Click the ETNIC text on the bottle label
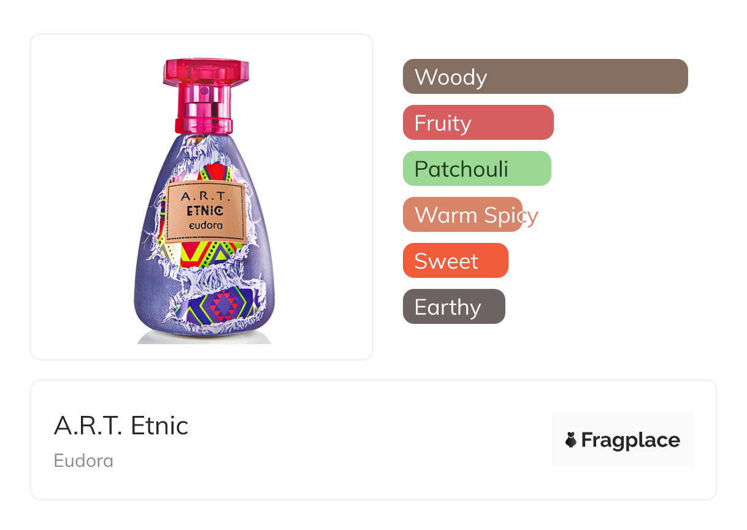The width and height of the screenshot is (747, 530). [x=205, y=211]
